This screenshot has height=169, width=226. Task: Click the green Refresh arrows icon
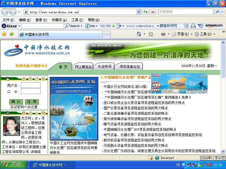click(145, 12)
